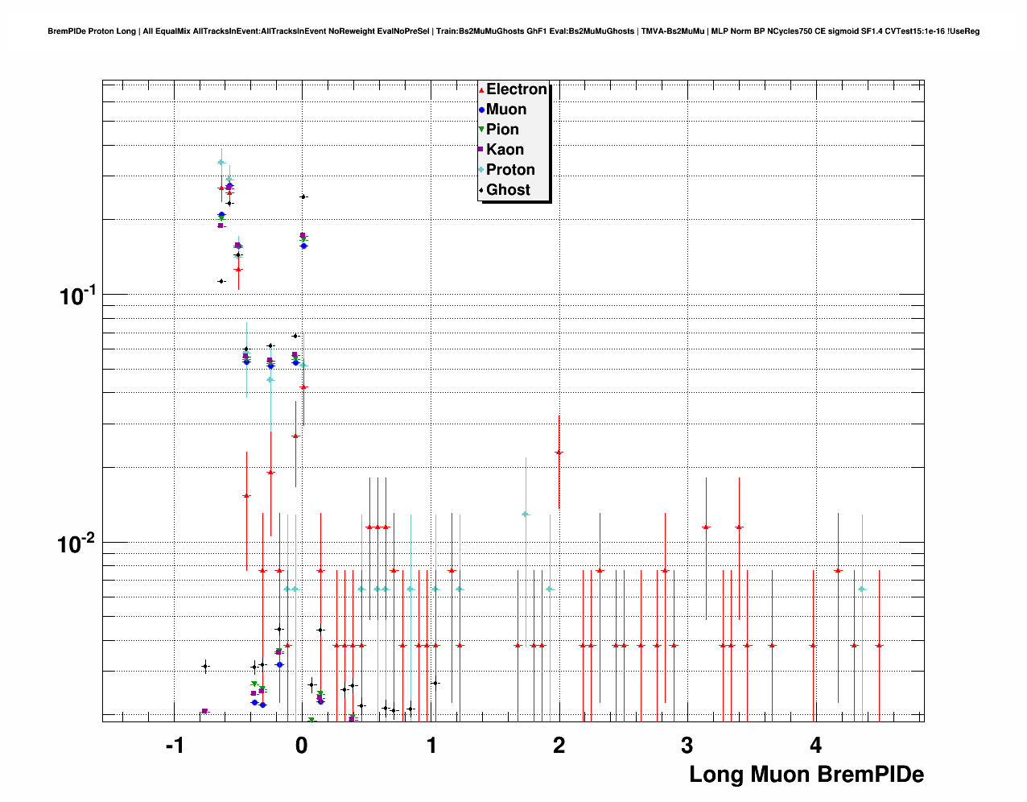Select the topmost cyan Proton data point
This screenshot has height=802, width=1027.
221,163
